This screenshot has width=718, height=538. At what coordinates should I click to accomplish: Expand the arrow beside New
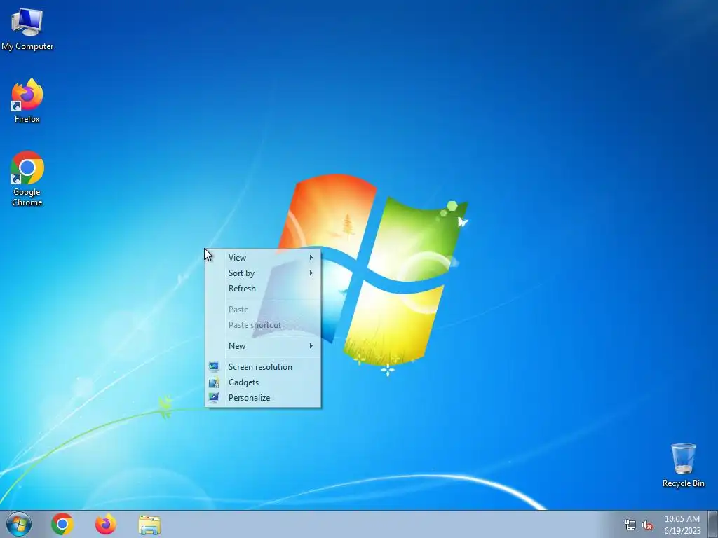click(x=311, y=346)
